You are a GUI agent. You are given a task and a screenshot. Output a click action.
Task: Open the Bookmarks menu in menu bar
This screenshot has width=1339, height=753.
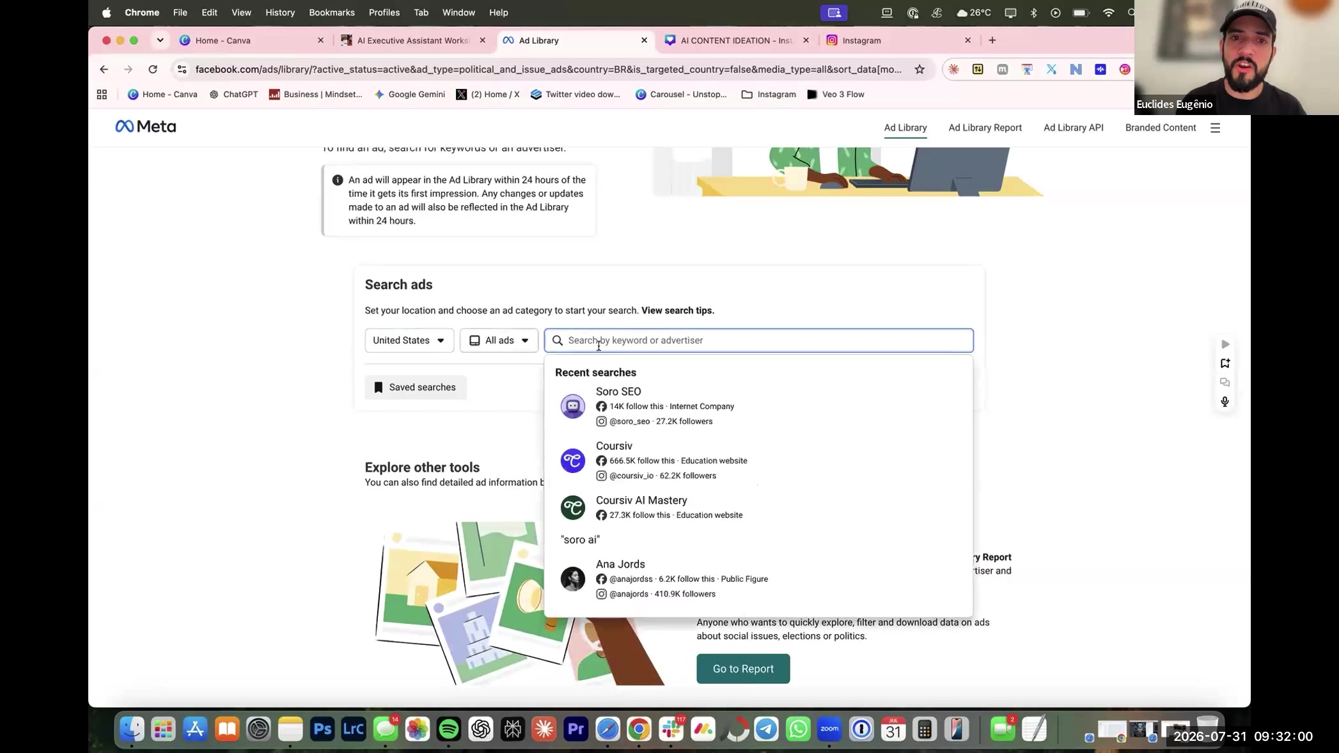331,12
